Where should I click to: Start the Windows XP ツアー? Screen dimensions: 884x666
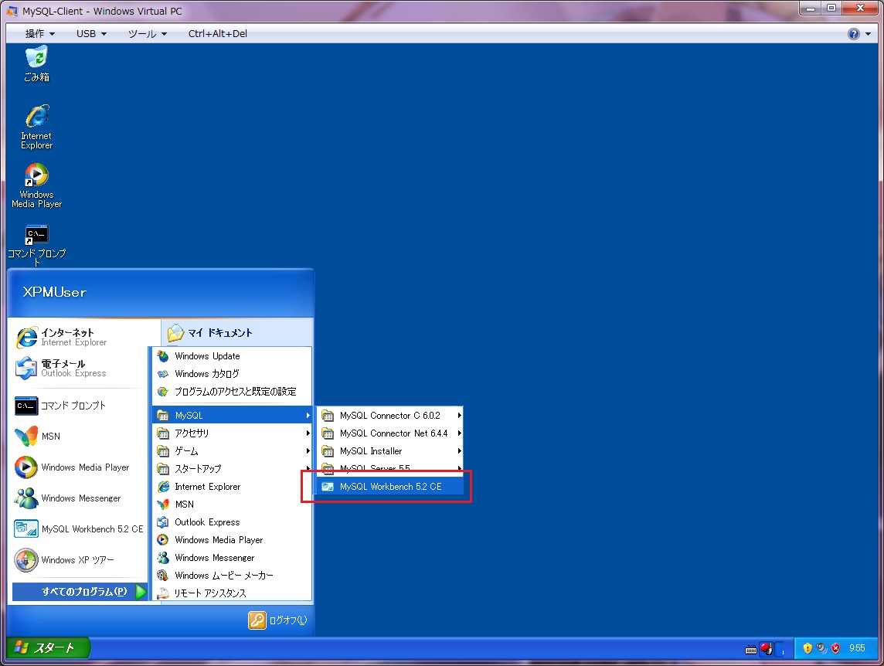pos(79,560)
